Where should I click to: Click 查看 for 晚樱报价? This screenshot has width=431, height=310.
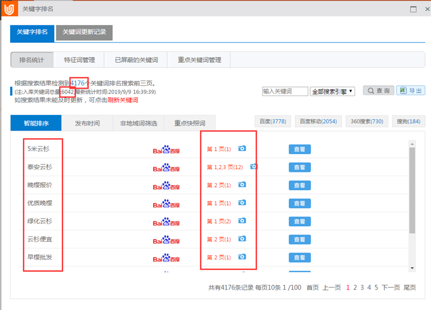[x=300, y=185]
